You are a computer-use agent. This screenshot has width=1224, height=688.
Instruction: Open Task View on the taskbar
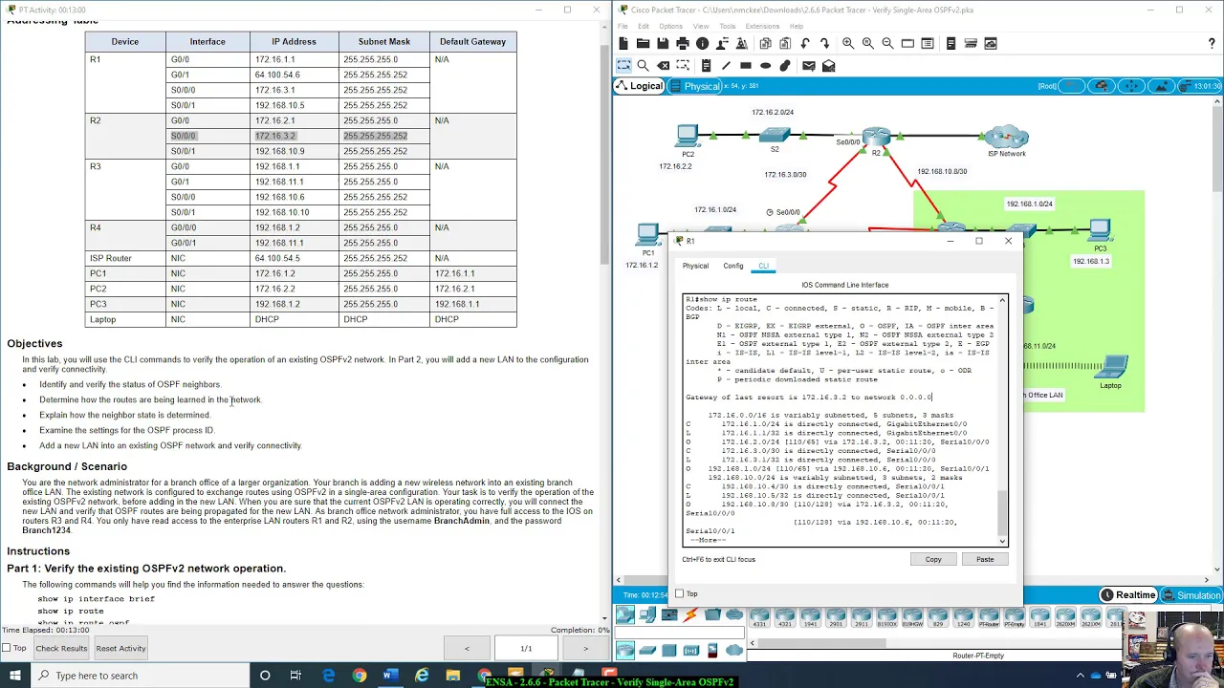coord(295,676)
